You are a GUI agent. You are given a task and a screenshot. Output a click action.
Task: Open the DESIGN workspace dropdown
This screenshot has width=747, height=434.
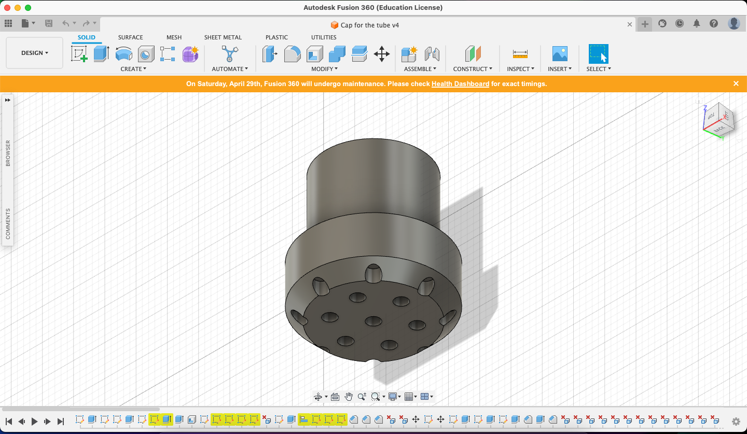(x=35, y=53)
